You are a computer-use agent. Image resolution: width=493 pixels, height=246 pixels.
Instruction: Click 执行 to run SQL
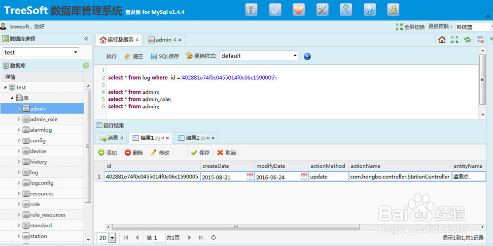click(x=111, y=57)
